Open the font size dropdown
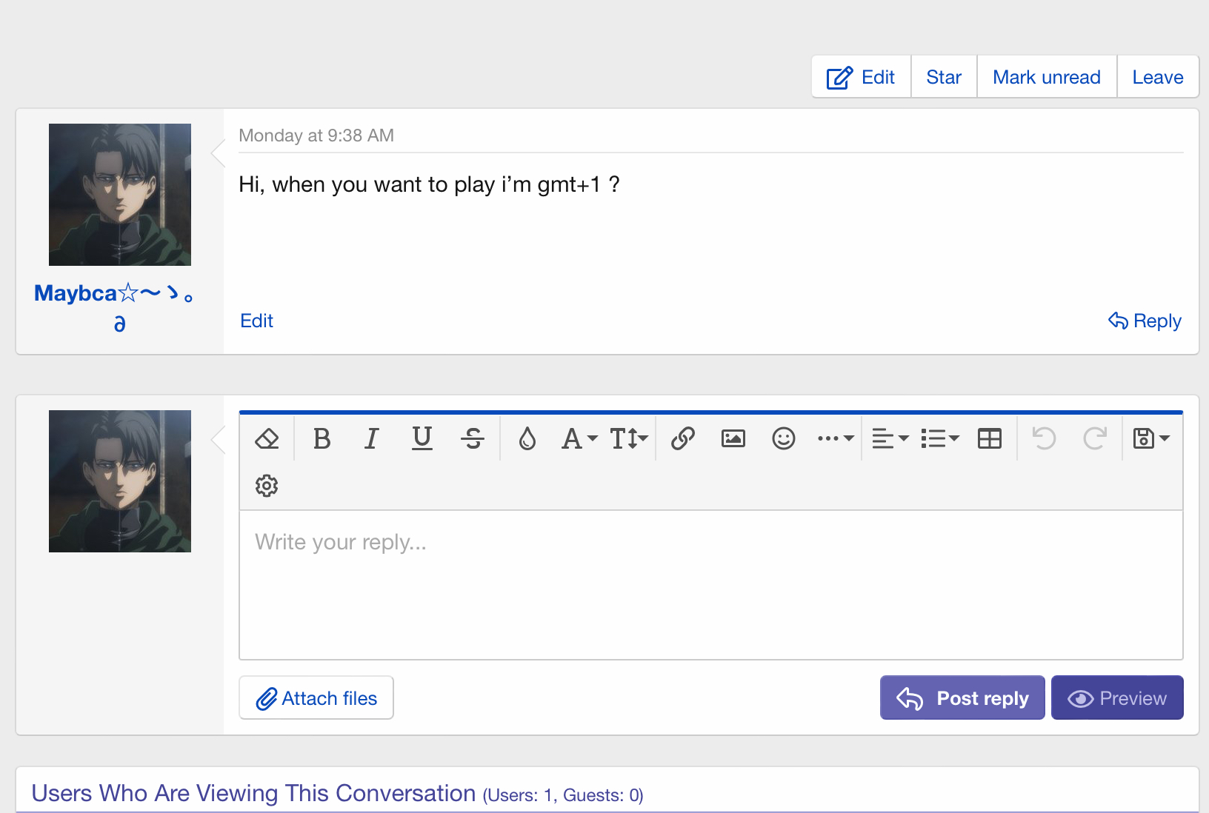The width and height of the screenshot is (1209, 813). coord(629,439)
